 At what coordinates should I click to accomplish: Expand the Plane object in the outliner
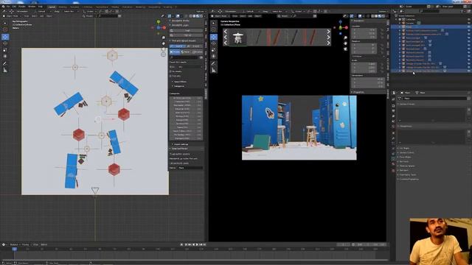pos(400,26)
